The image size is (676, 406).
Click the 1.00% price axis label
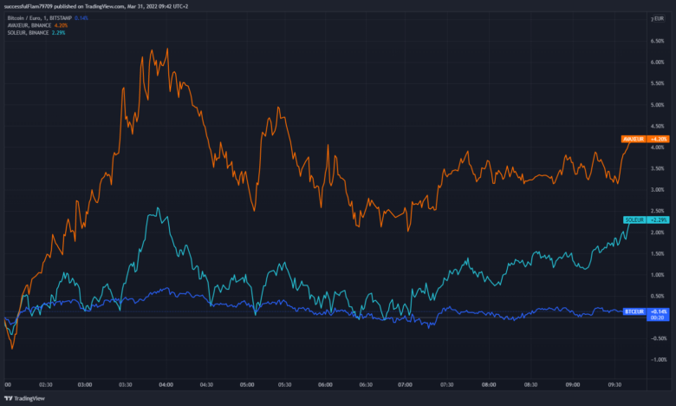[658, 275]
